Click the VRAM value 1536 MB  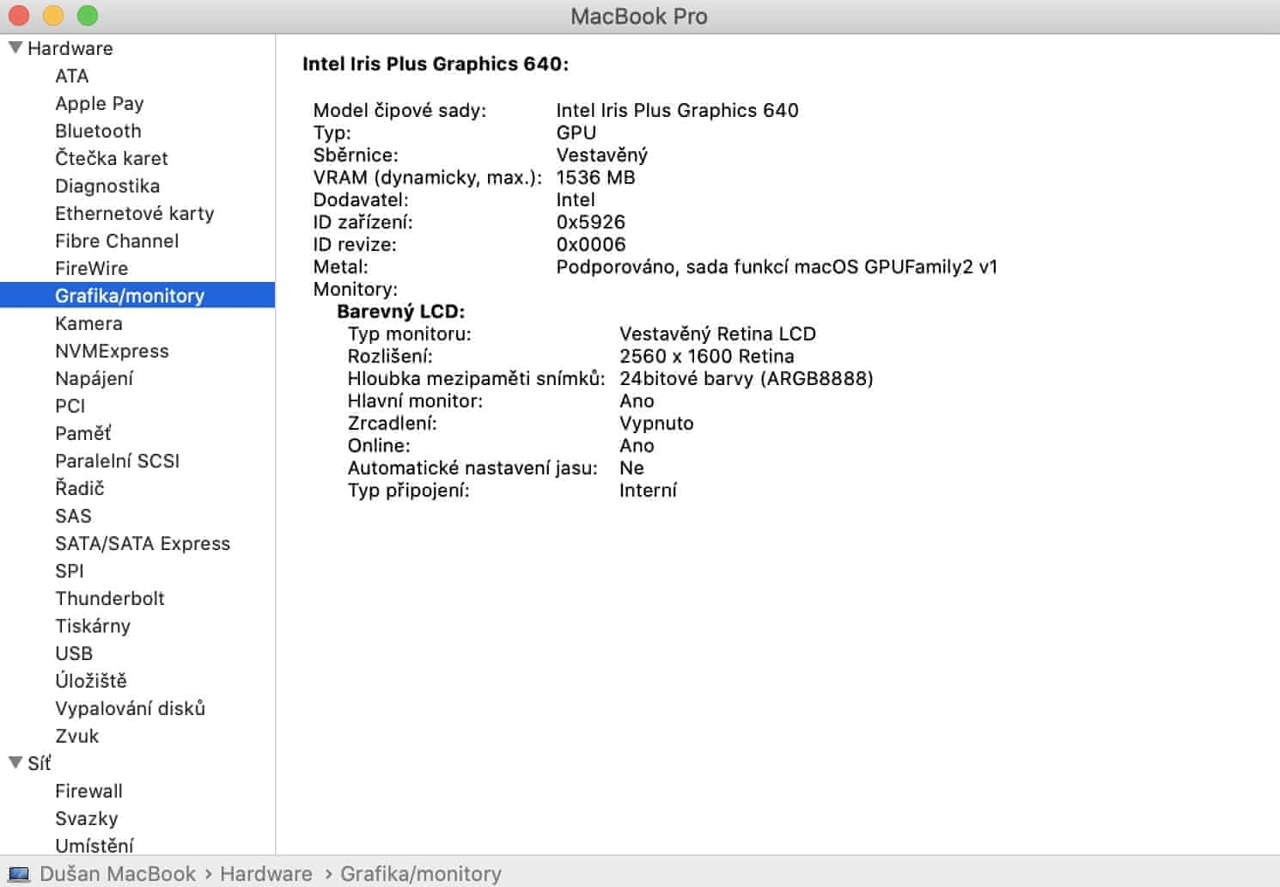point(596,177)
